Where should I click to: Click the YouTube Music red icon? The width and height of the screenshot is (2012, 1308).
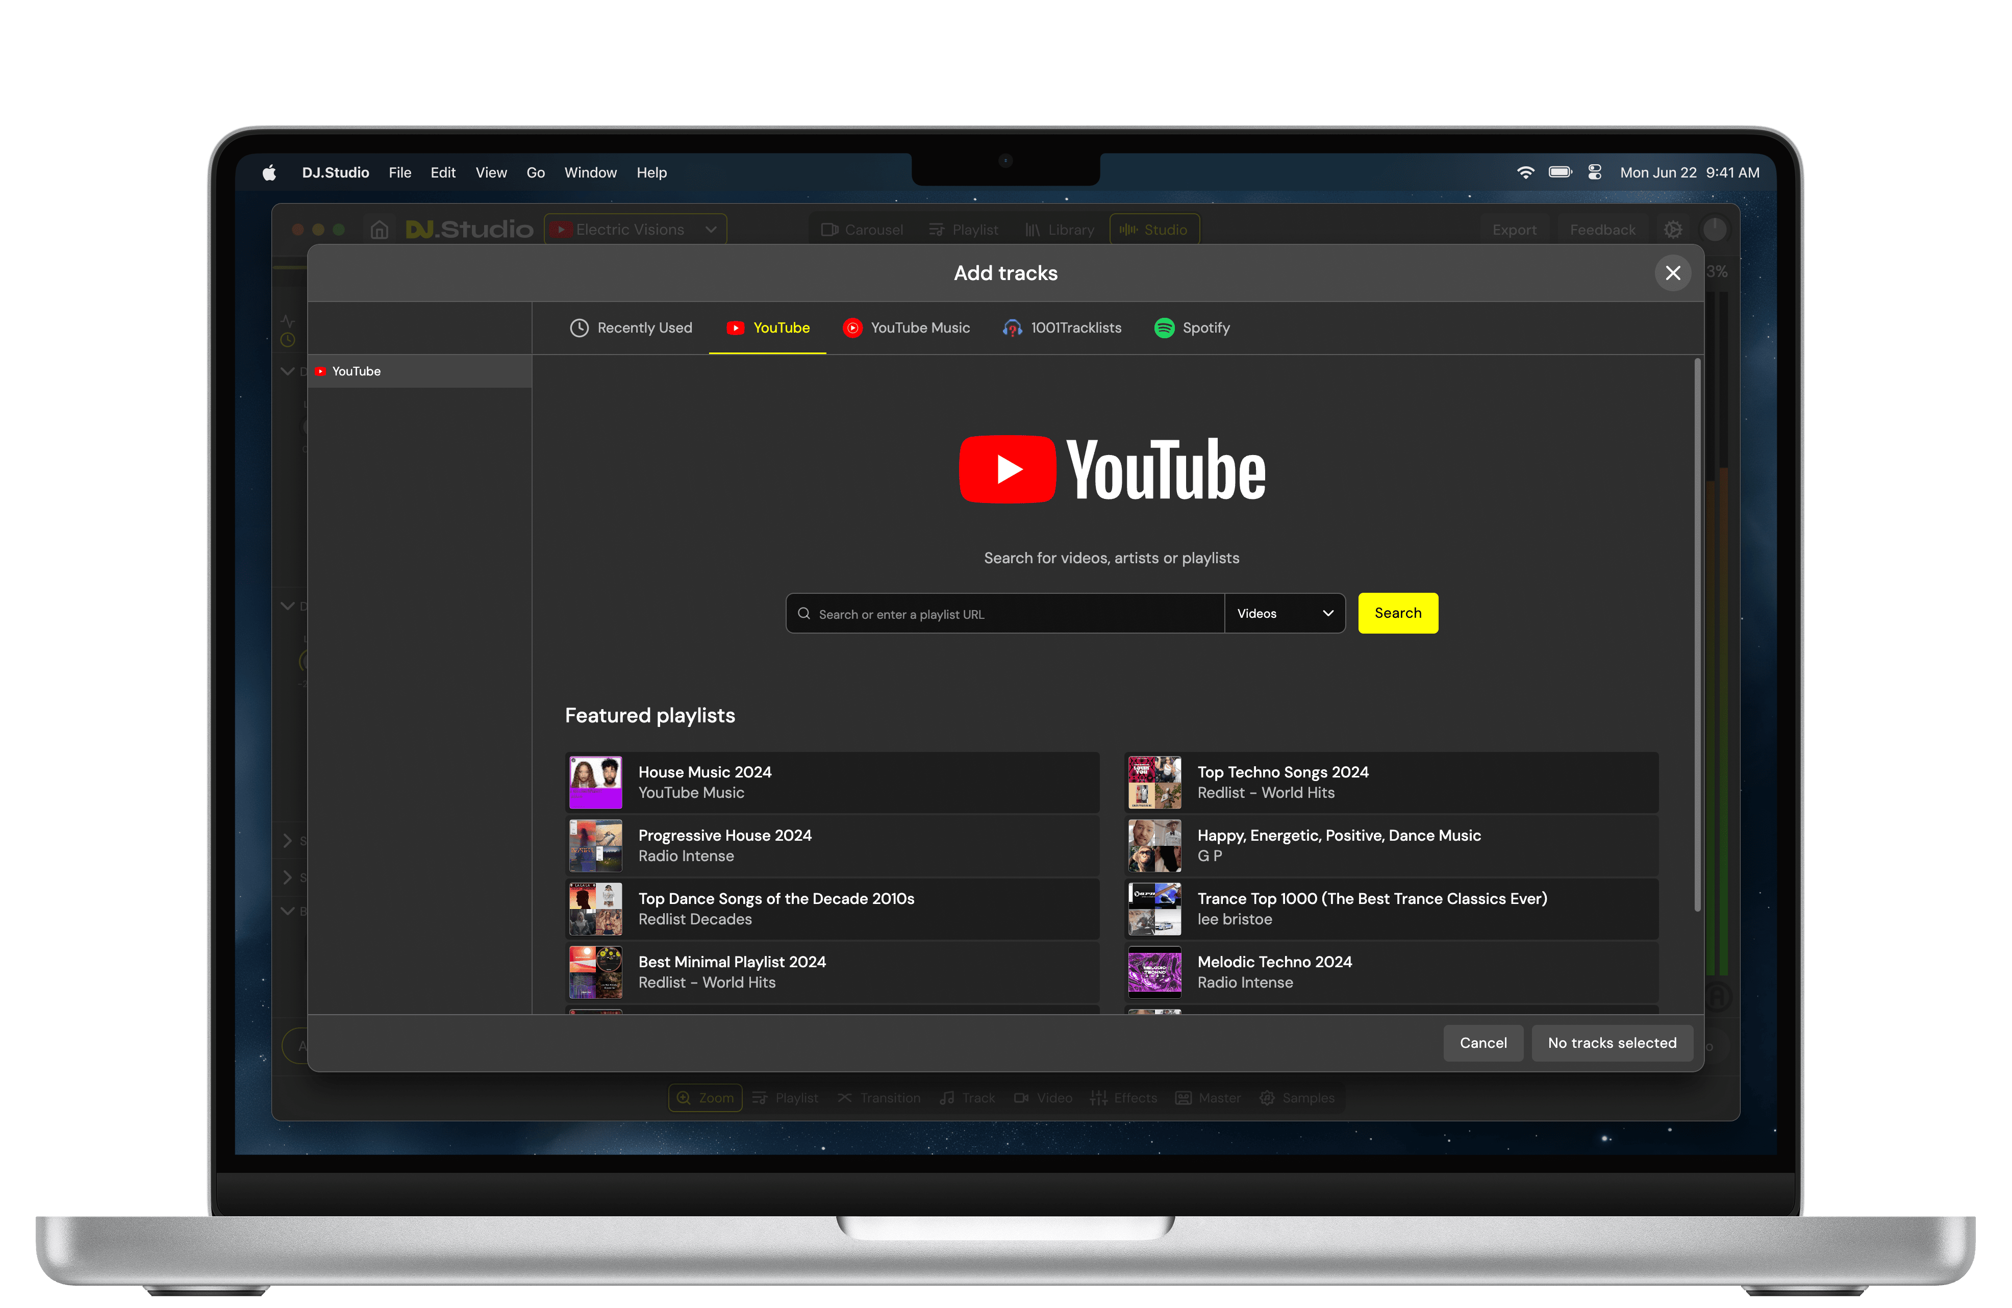[x=853, y=328]
